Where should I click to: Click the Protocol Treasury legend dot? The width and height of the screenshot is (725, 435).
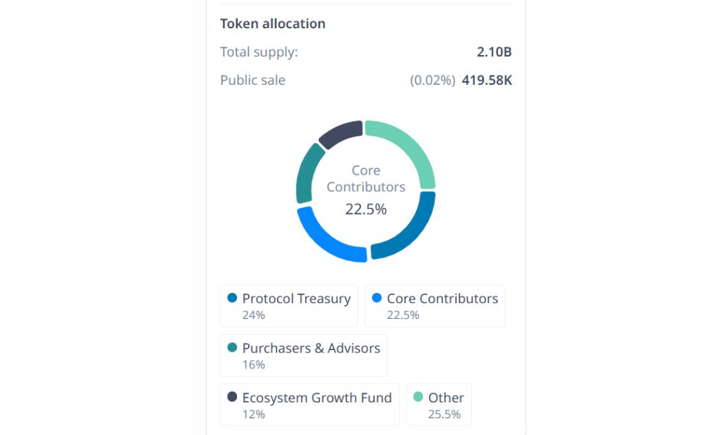pos(231,297)
